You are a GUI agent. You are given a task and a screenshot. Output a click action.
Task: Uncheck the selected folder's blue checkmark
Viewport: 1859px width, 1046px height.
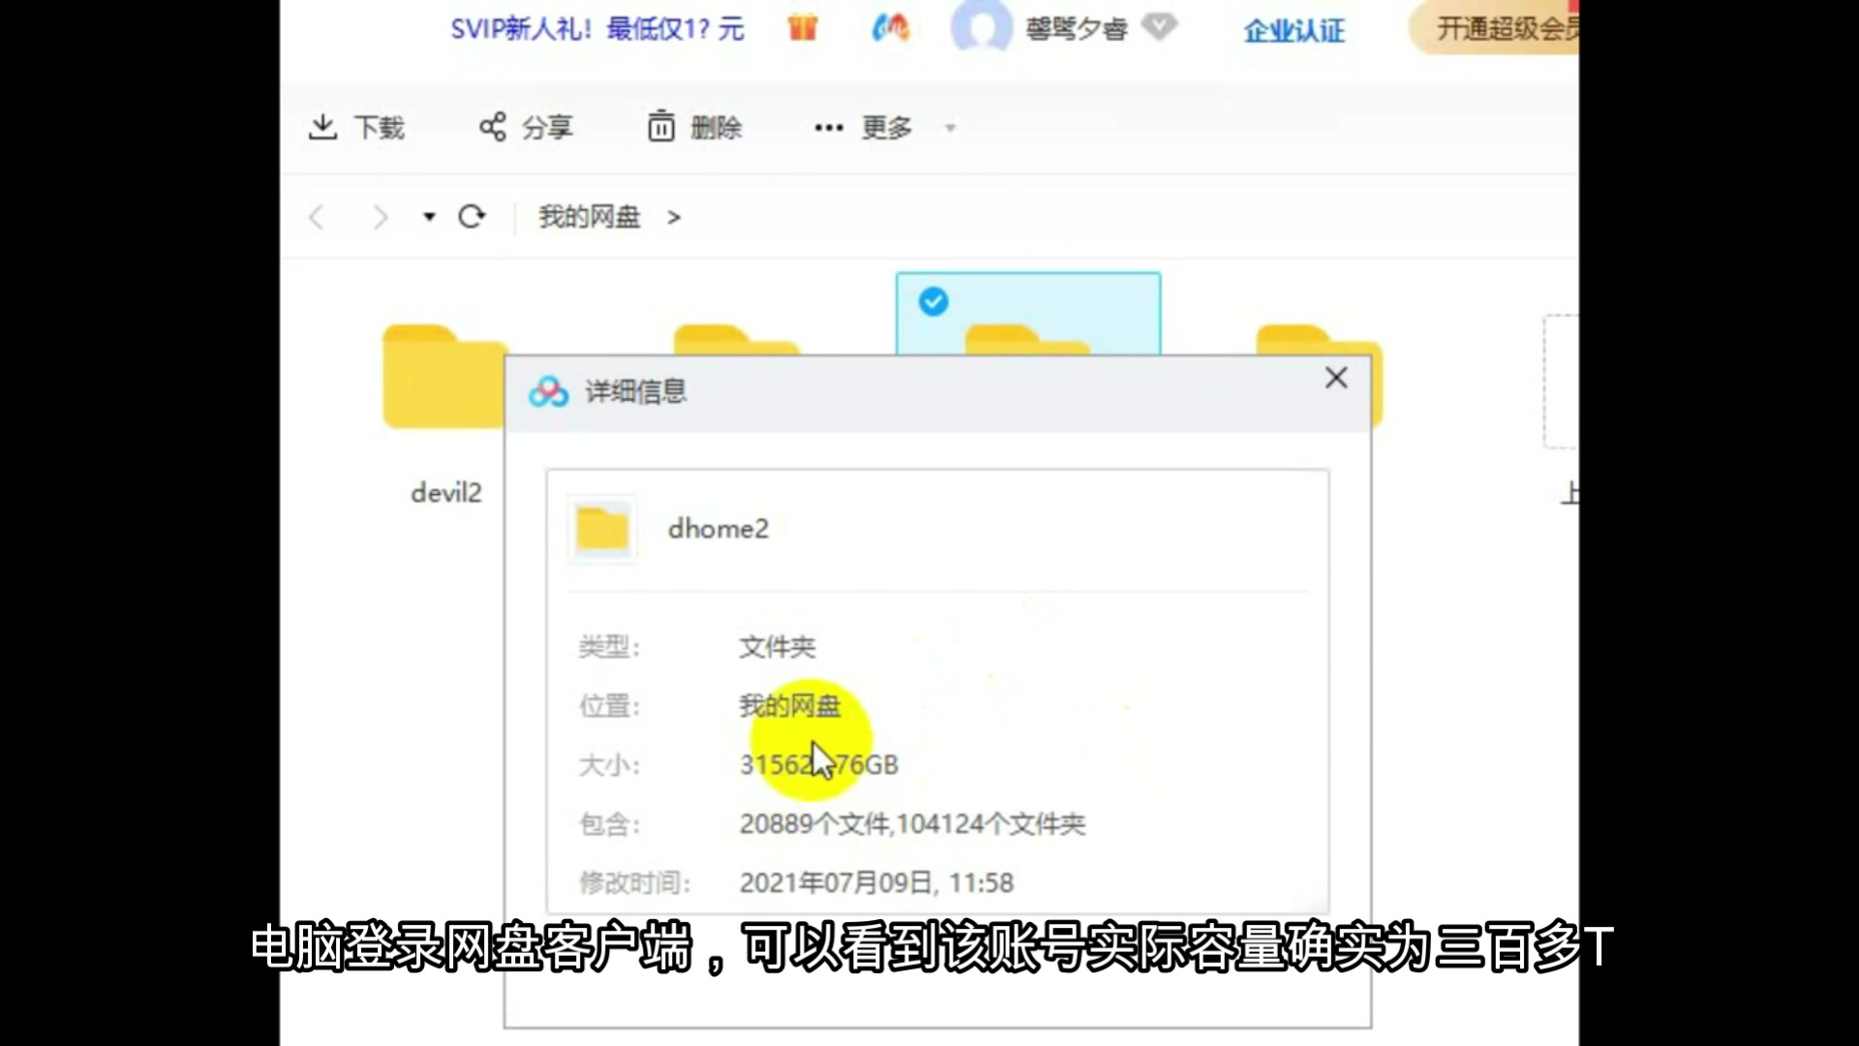(933, 302)
